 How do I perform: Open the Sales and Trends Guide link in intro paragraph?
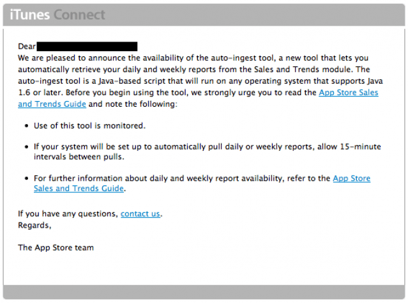point(348,93)
